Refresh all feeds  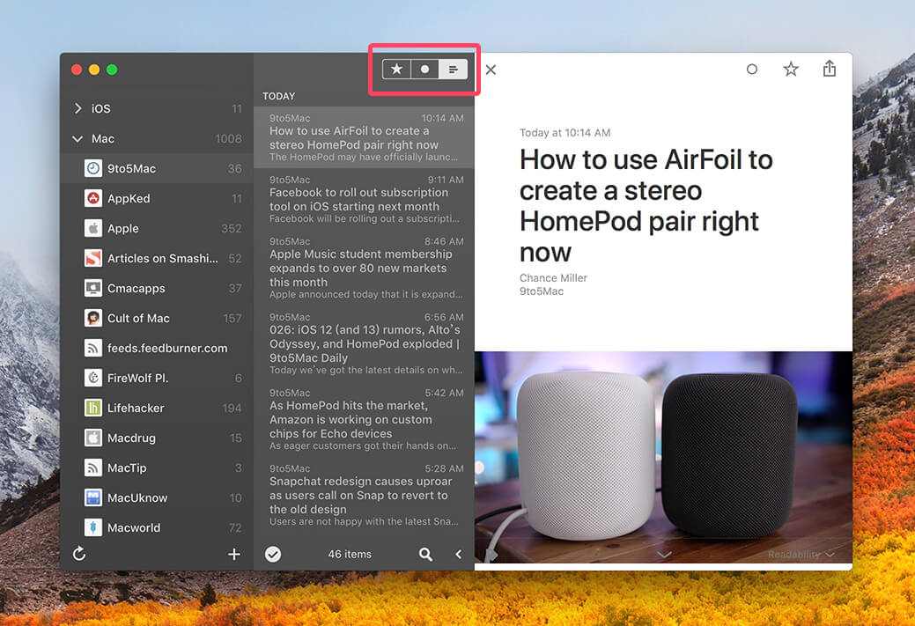point(79,554)
